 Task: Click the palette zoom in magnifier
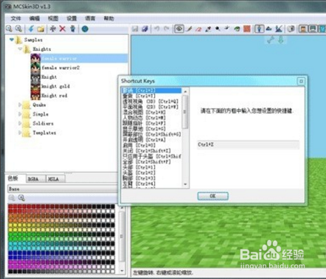click(x=21, y=198)
